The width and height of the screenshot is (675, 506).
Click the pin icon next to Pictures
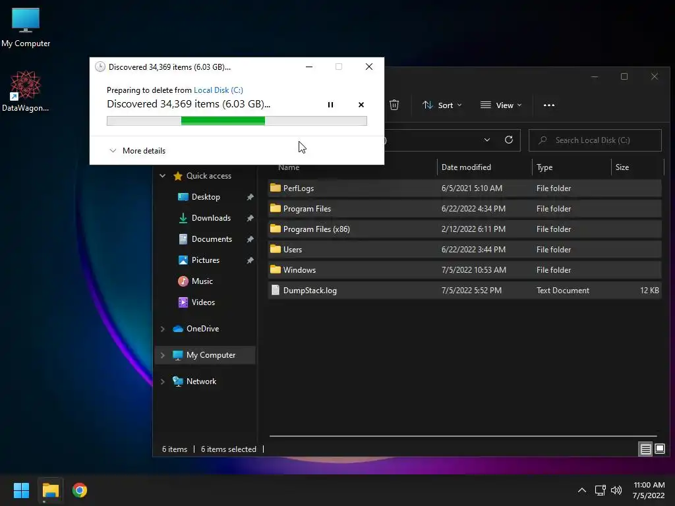click(250, 260)
